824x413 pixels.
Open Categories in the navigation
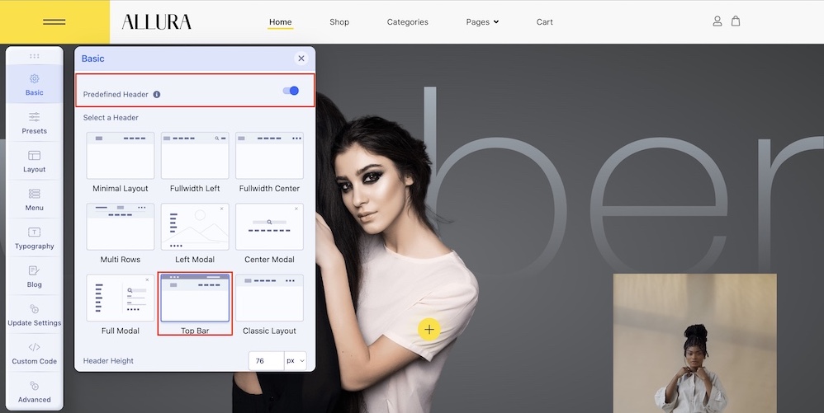(x=407, y=22)
